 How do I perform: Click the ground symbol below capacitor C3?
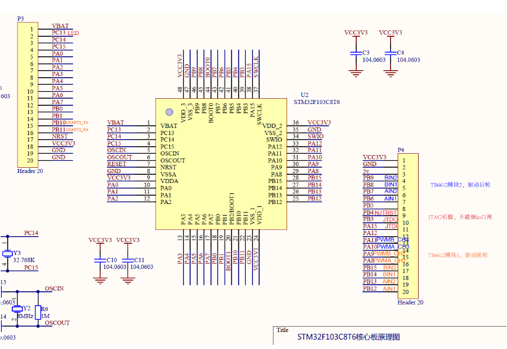[356, 74]
